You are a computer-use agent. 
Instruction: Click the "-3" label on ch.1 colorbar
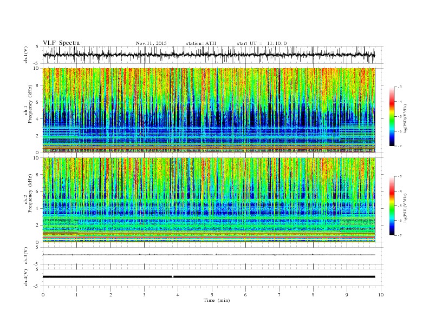[x=400, y=87]
